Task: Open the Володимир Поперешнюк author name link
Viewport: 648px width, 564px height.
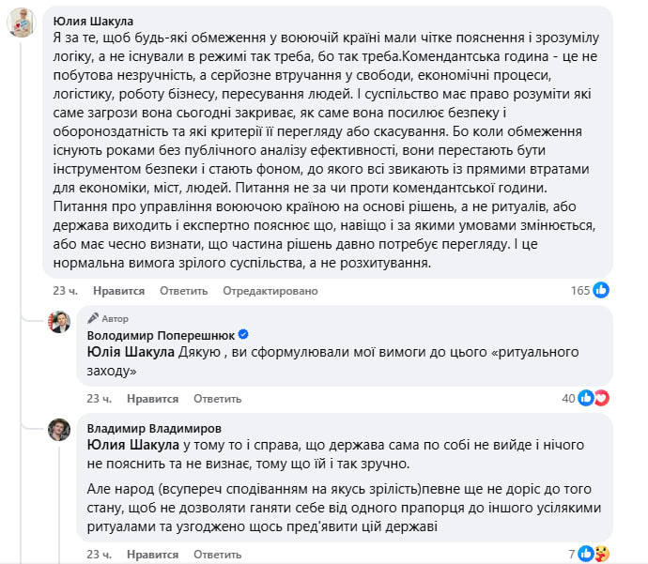Action: pyautogui.click(x=161, y=335)
